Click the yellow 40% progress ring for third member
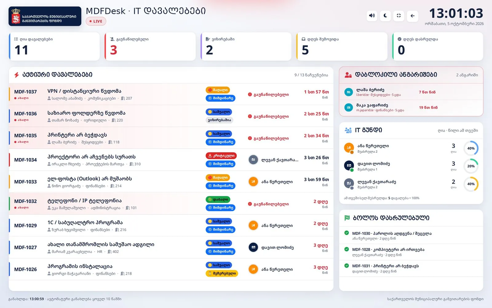 [471, 184]
